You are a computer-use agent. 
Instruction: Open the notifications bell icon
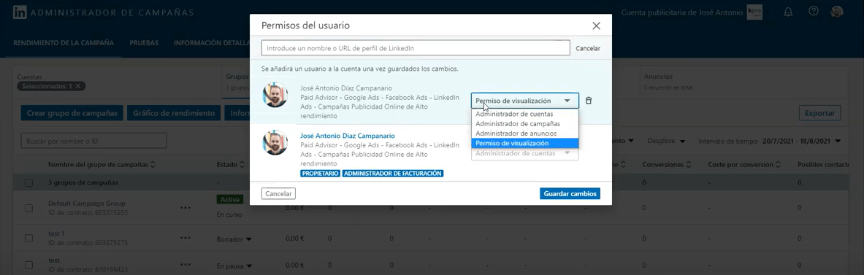coord(788,12)
